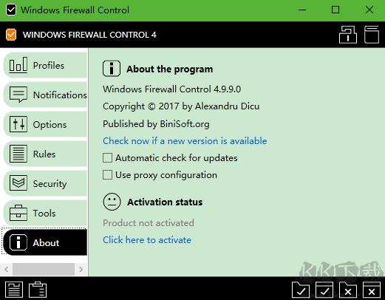Click the 'Windows Firewall Control 4.9.9.0' version text
The height and width of the screenshot is (300, 385).
(171, 89)
